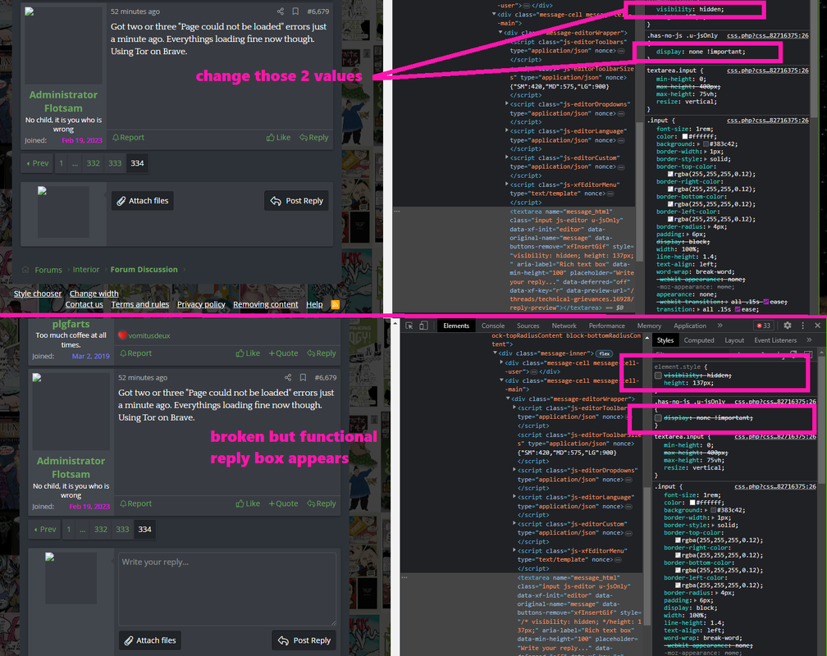Switch to the Console tab
The height and width of the screenshot is (656, 827).
[493, 326]
